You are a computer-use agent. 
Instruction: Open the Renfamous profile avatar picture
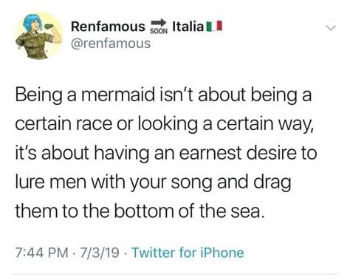[x=38, y=35]
